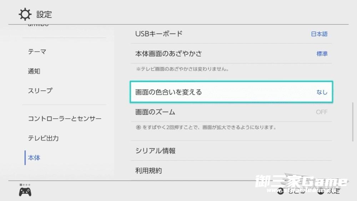Viewport: 357px width, 201px height.
Task: Open 通知 settings category
Action: pos(34,71)
